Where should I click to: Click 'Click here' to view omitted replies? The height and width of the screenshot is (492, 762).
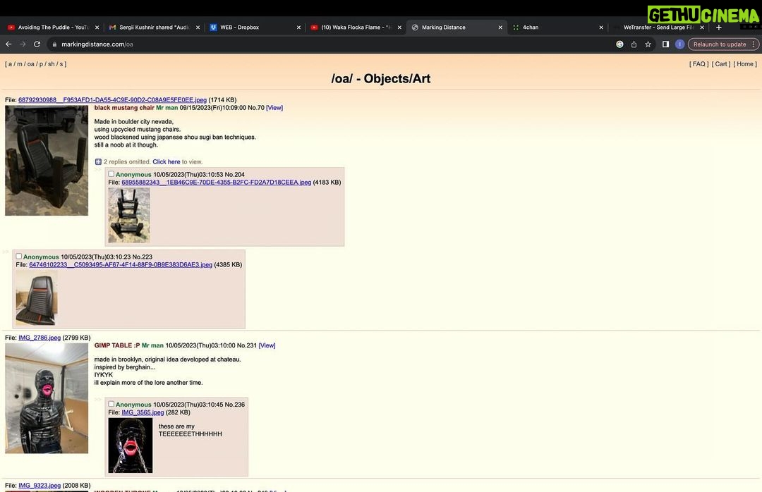(167, 161)
